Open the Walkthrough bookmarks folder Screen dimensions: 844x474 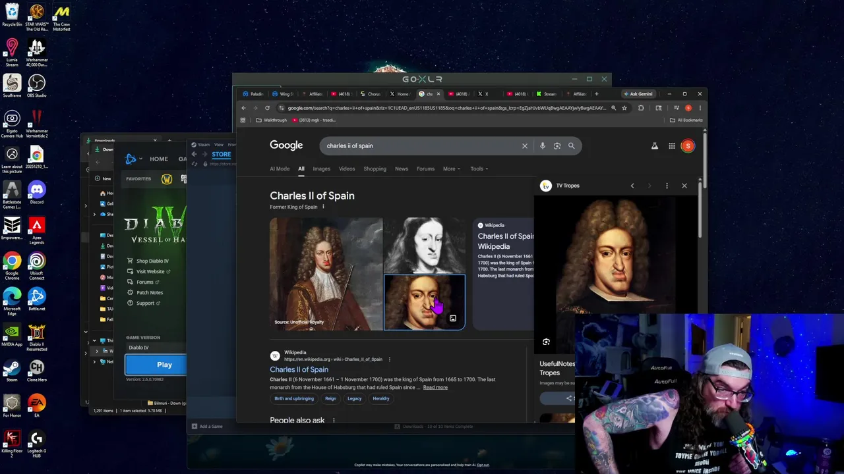272,120
